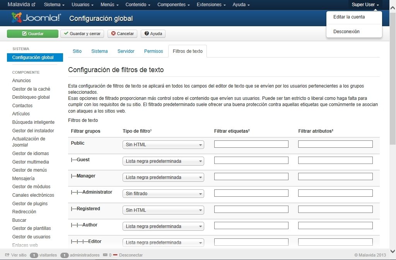Click Filtrar atributos field for Public
The height and width of the screenshot is (260, 396).
(335, 144)
